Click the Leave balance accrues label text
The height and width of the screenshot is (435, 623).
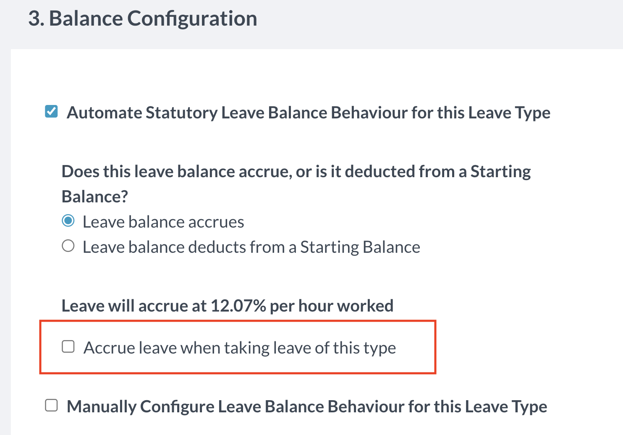coord(163,222)
